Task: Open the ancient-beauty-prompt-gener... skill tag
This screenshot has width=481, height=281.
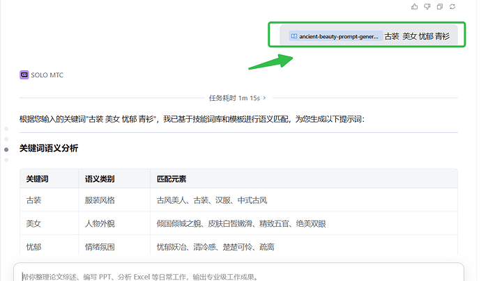Action: pos(335,36)
